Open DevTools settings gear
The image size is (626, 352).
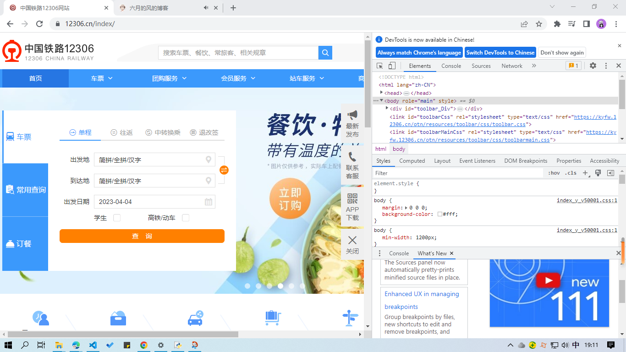point(593,66)
